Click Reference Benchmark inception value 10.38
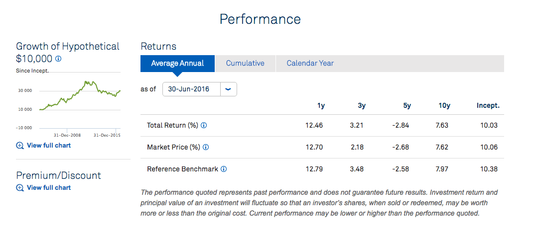The width and height of the screenshot is (538, 238). coord(489,169)
